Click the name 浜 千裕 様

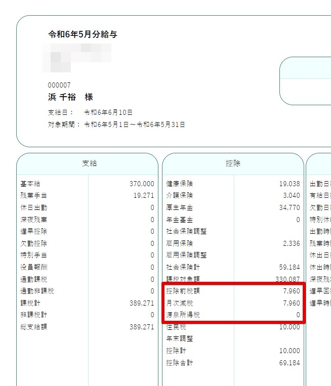pyautogui.click(x=70, y=97)
